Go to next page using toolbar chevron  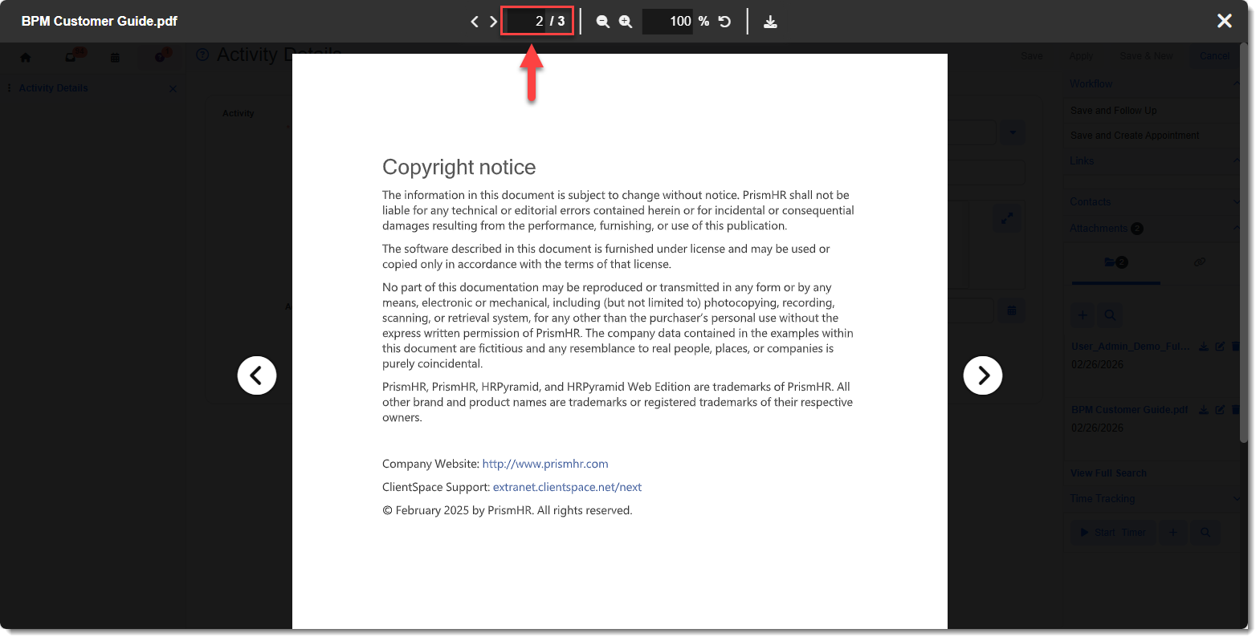[x=494, y=22]
